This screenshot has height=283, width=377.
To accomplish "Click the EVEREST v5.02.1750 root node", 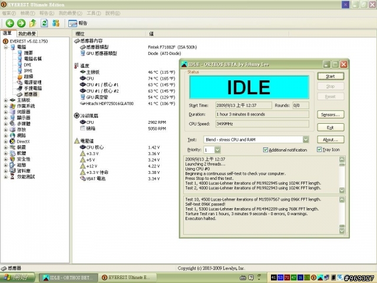I will pyautogui.click(x=29, y=41).
